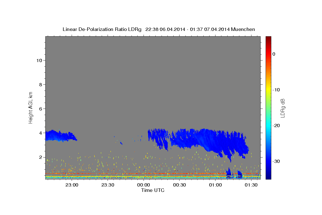322x215 pixels.
Task: Click the 01:30 time tick label
Action: 251,185
